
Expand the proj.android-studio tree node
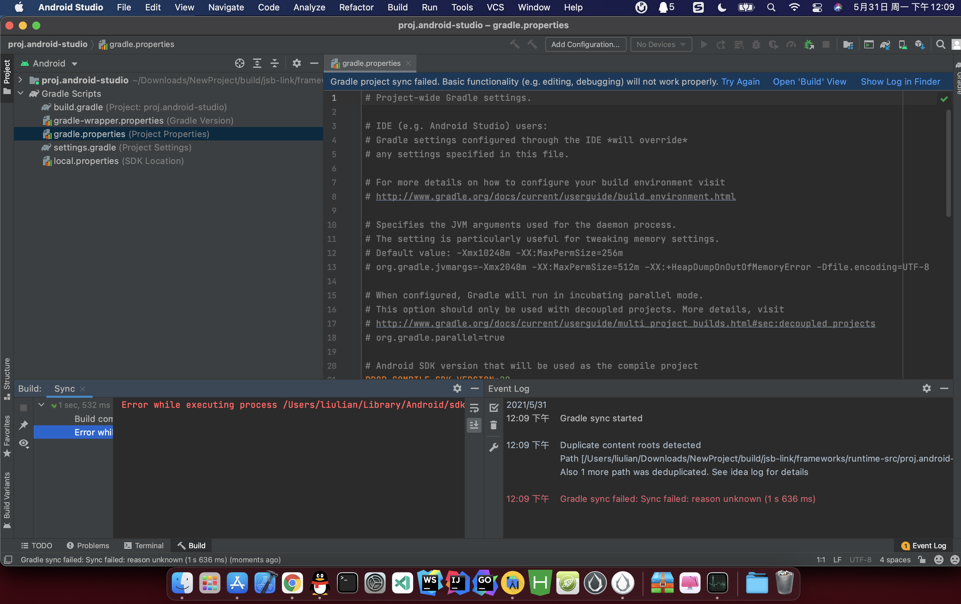pos(20,80)
